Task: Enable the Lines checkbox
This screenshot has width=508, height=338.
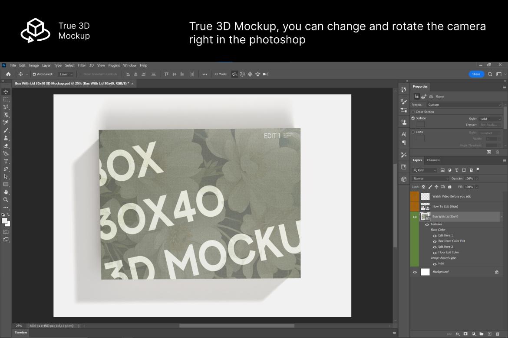Action: (x=413, y=132)
